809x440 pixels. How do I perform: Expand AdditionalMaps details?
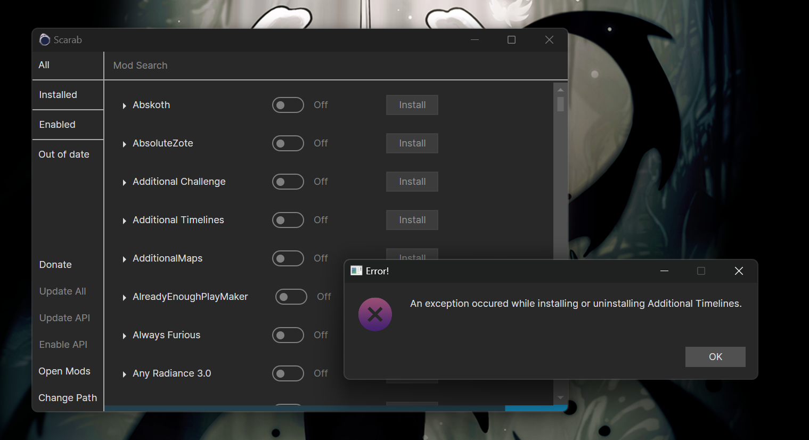(x=124, y=258)
